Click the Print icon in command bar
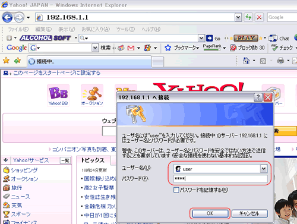 pyautogui.click(x=280, y=61)
